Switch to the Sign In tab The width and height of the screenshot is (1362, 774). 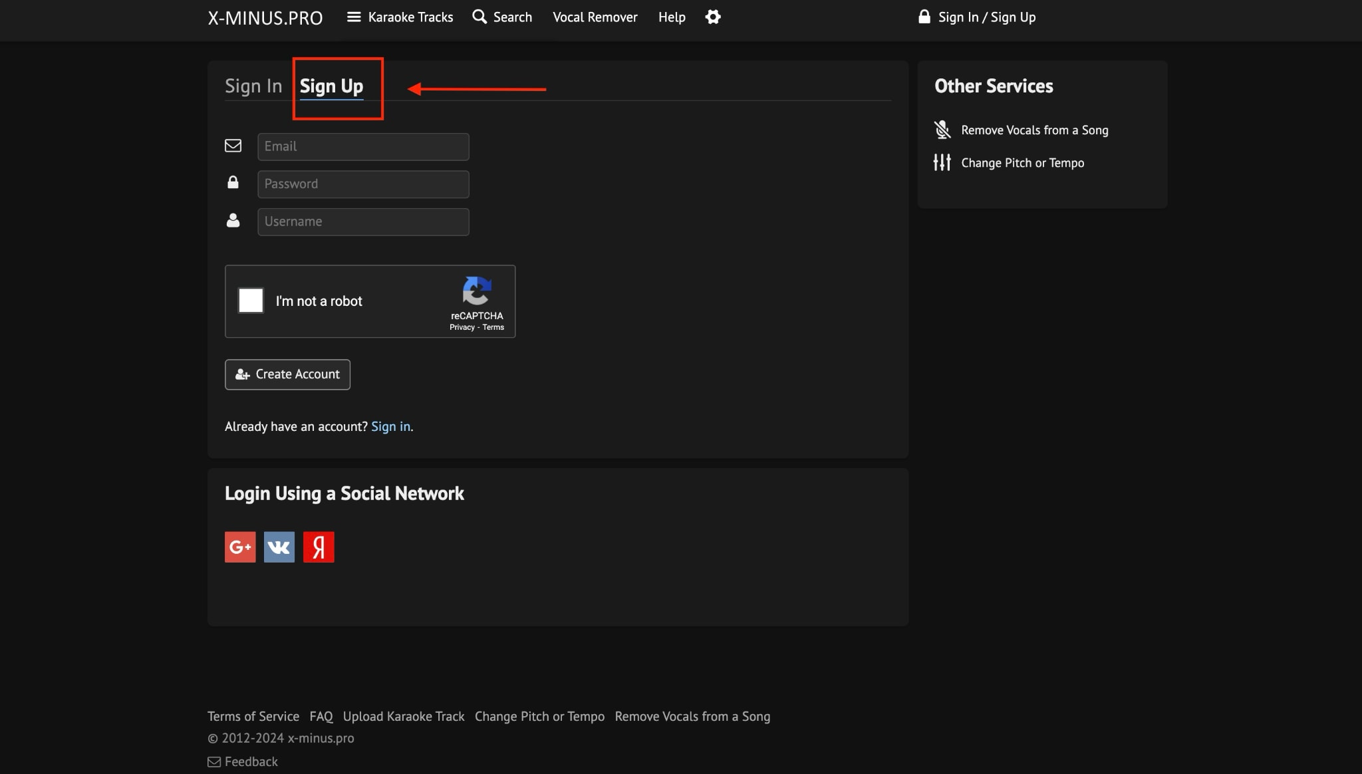click(253, 86)
